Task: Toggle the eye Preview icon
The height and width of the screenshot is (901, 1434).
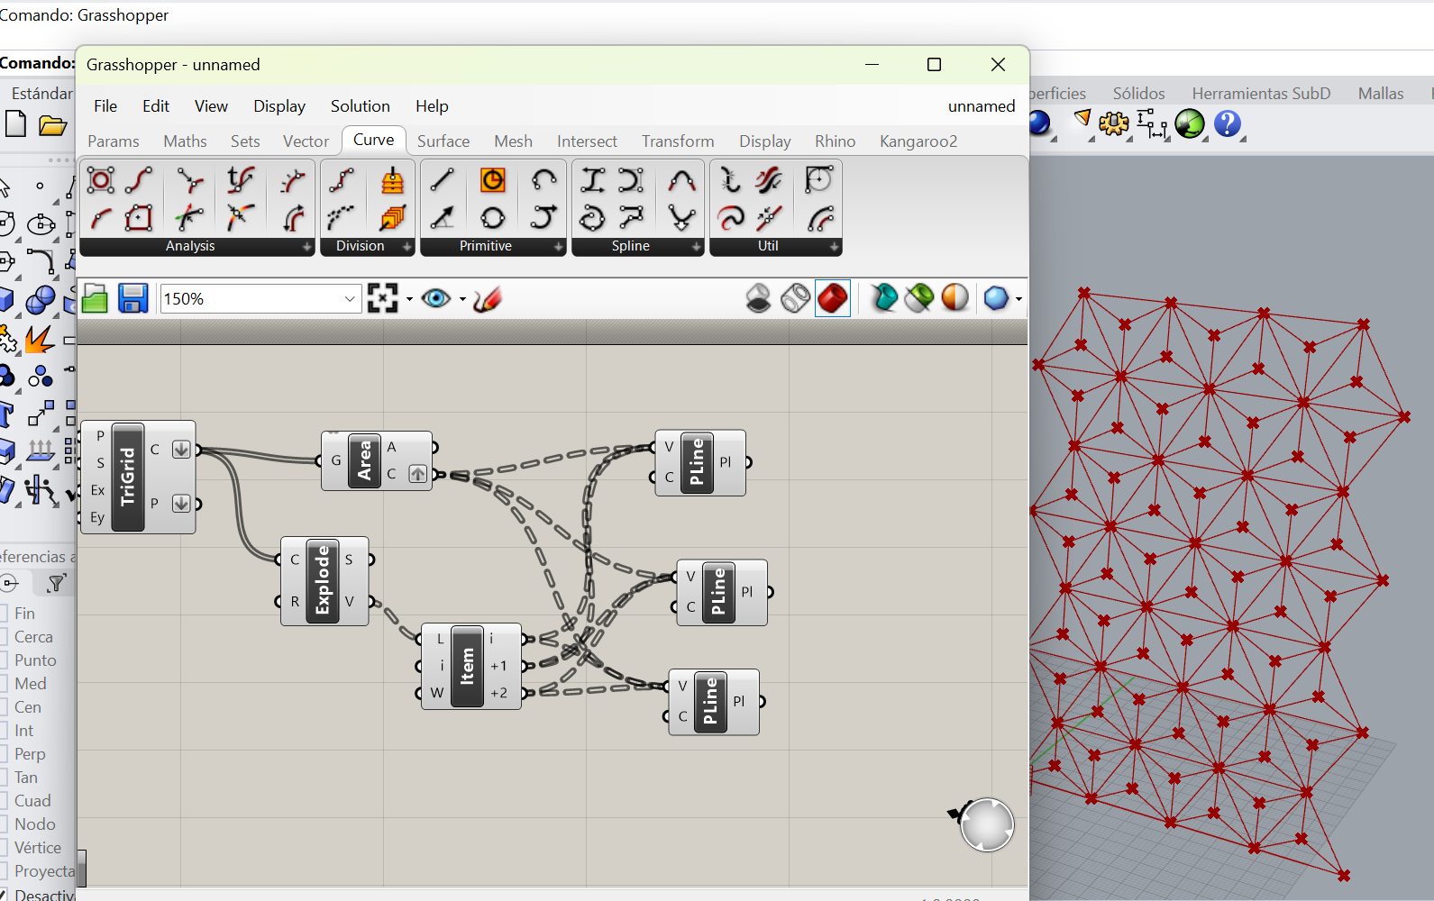Action: point(436,298)
